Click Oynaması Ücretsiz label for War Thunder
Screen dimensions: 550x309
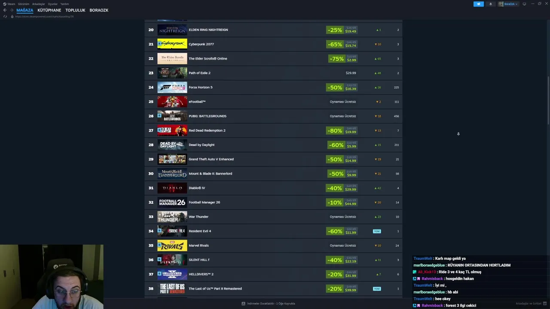(x=343, y=217)
